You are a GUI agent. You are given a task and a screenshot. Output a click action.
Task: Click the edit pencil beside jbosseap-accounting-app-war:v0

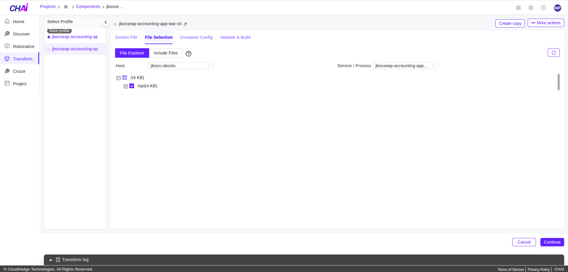[x=186, y=24]
